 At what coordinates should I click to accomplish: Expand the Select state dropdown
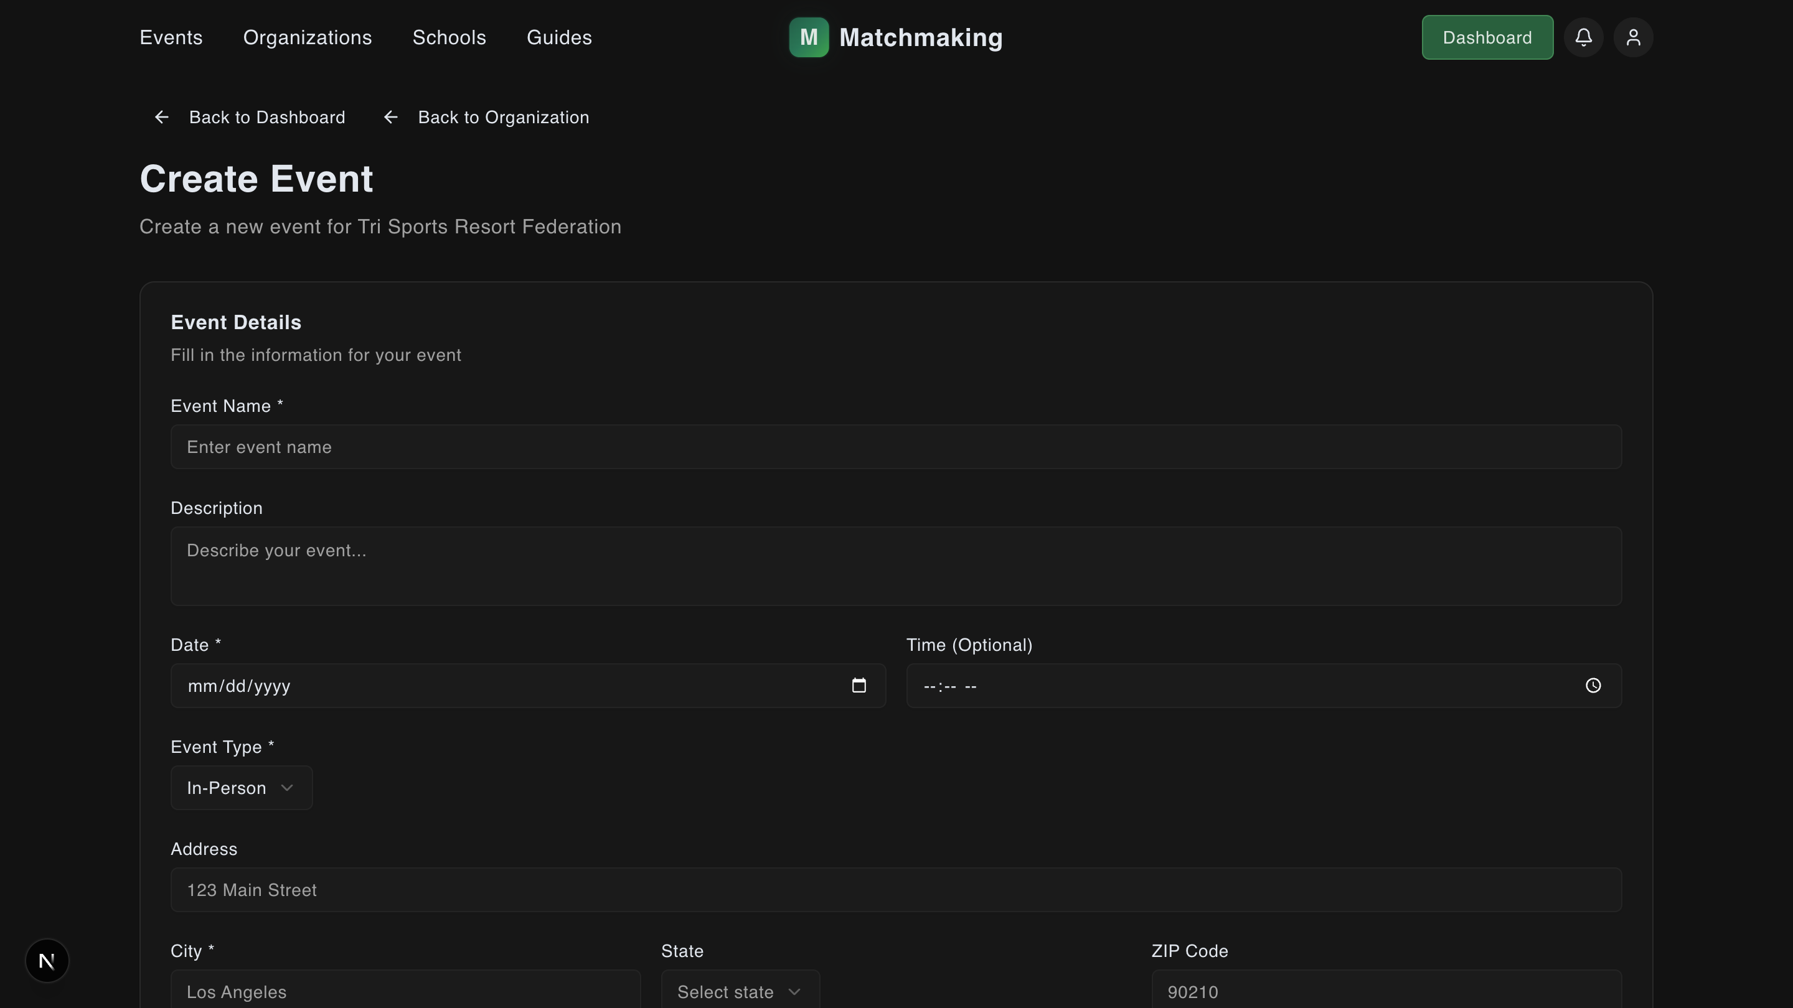click(740, 989)
